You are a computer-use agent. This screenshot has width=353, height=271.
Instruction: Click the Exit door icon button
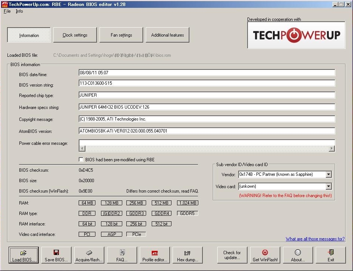coord(331,255)
